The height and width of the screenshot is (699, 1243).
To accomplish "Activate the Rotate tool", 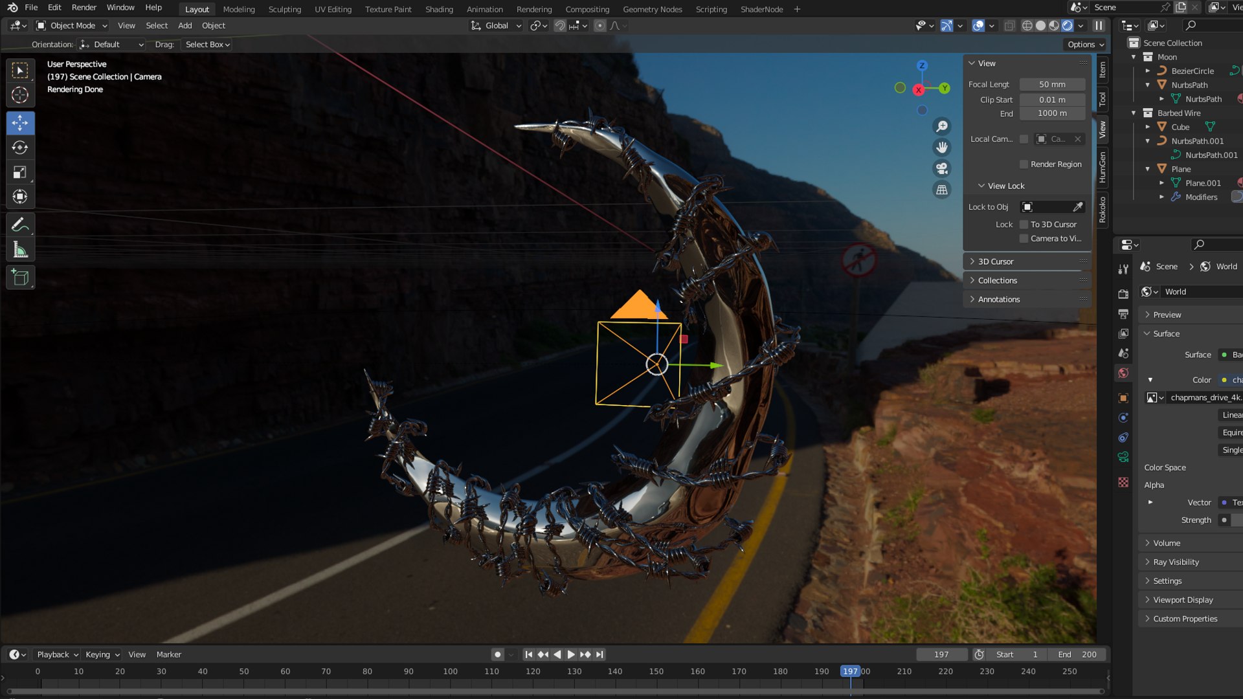I will (20, 148).
